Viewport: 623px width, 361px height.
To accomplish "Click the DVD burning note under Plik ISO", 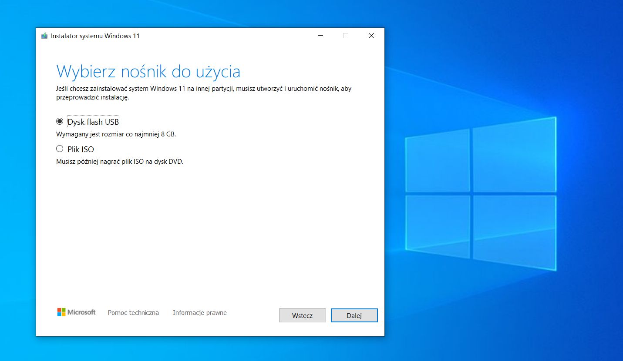I will 120,161.
